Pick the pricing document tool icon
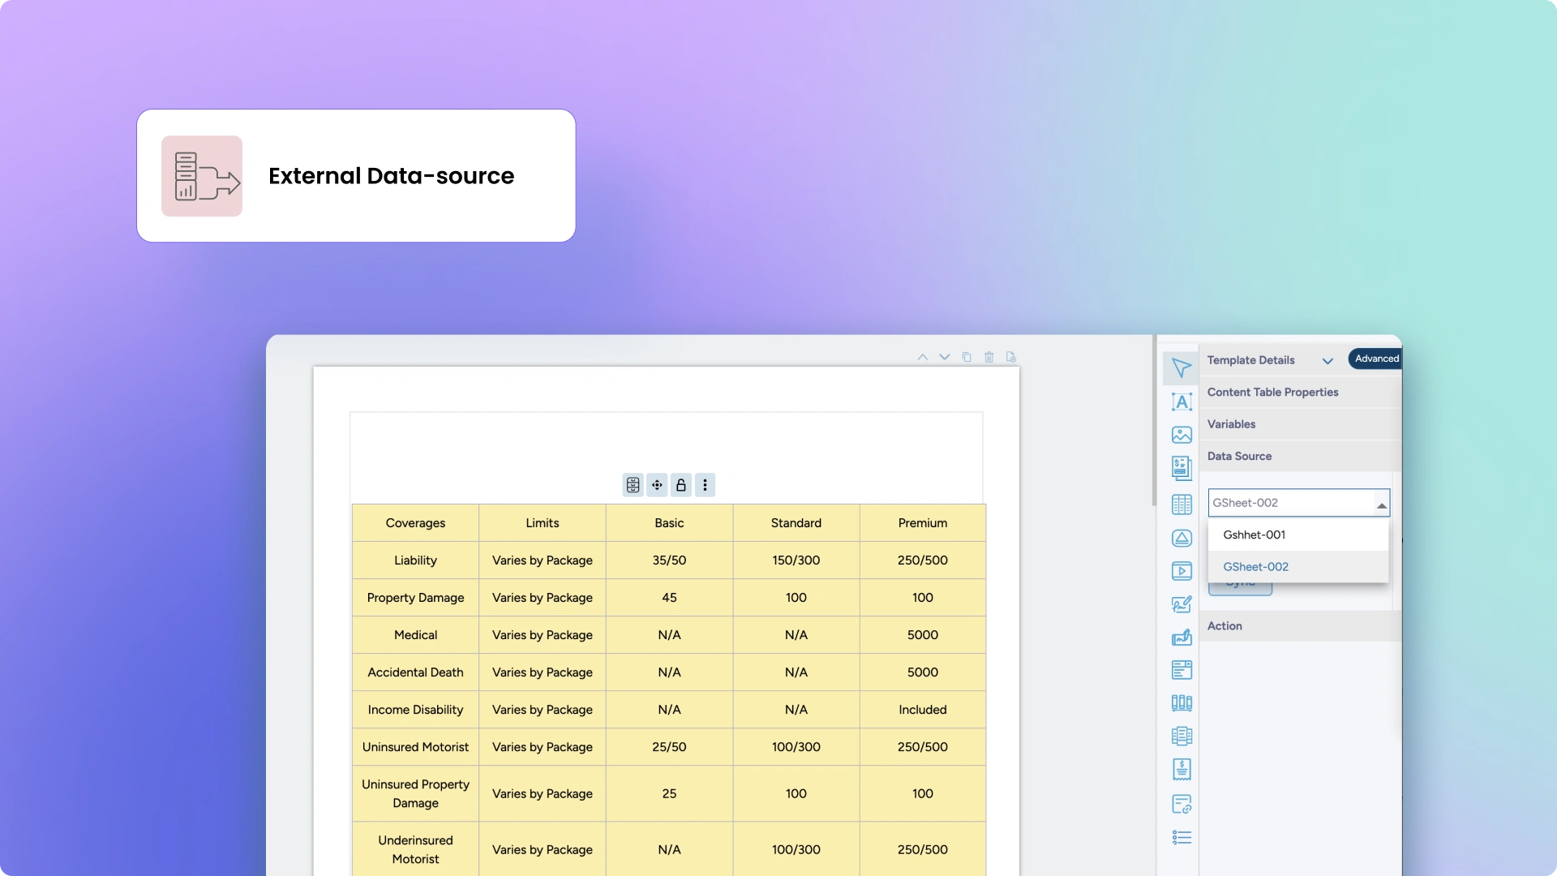 pos(1182,468)
